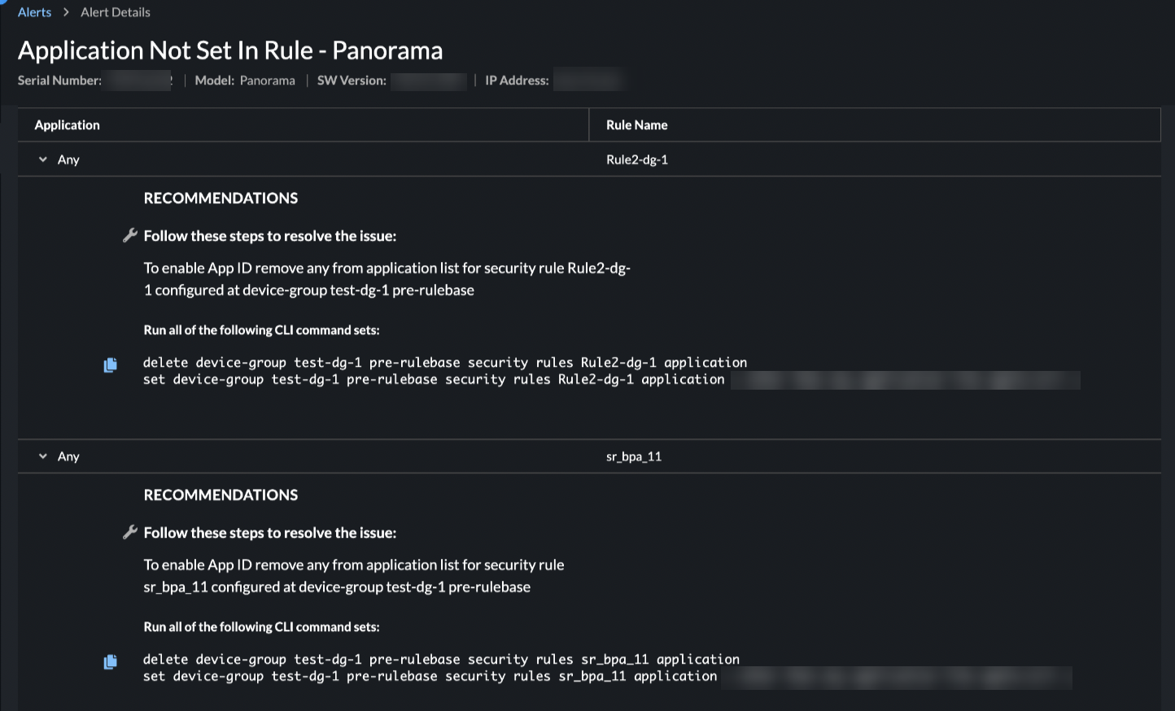Click the Alert Details breadcrumb
Screen dimensions: 1175x711
(116, 12)
